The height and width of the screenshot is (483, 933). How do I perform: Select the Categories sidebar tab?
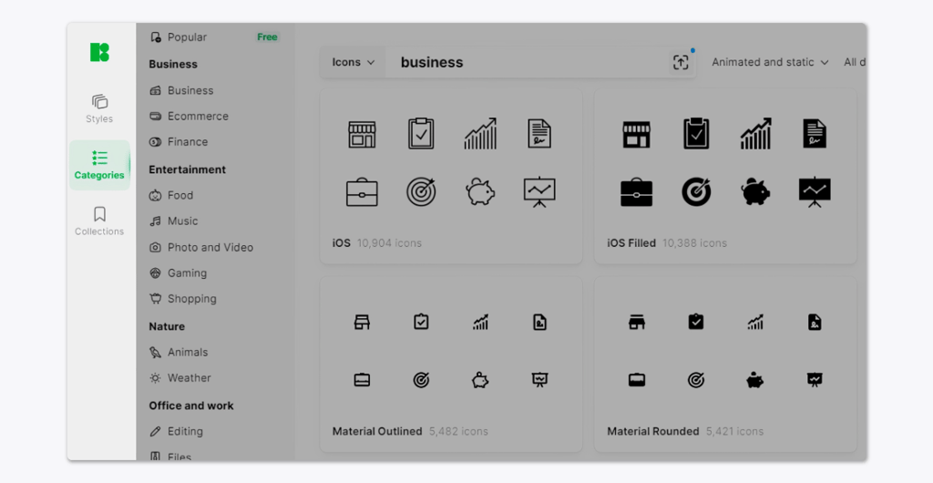pos(99,165)
